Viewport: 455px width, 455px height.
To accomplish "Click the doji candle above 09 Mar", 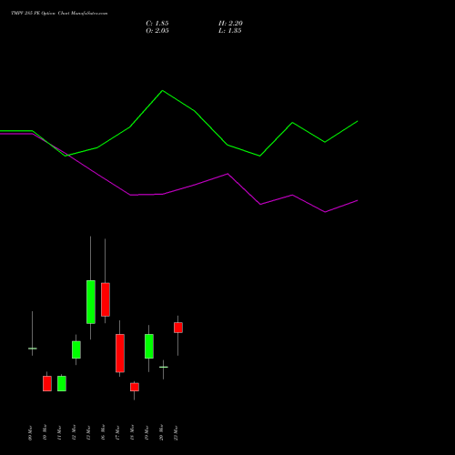I will point(33,349).
